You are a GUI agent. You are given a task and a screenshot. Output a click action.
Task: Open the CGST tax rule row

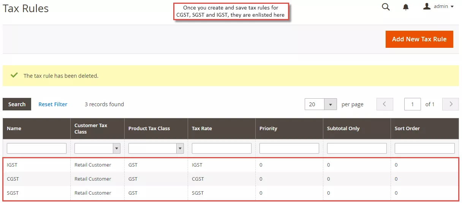point(13,179)
